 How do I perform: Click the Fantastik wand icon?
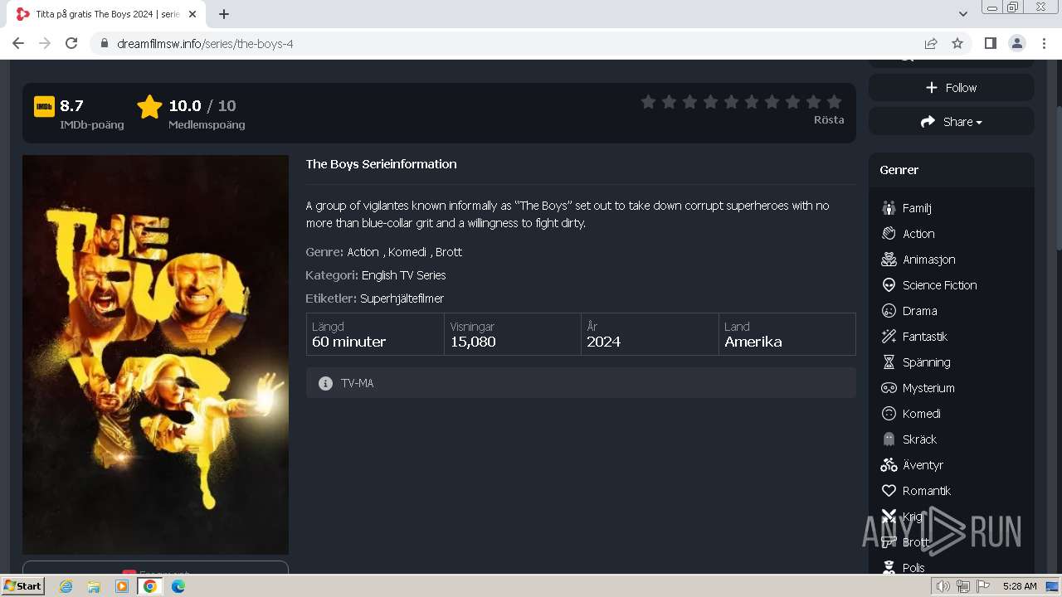[889, 337]
